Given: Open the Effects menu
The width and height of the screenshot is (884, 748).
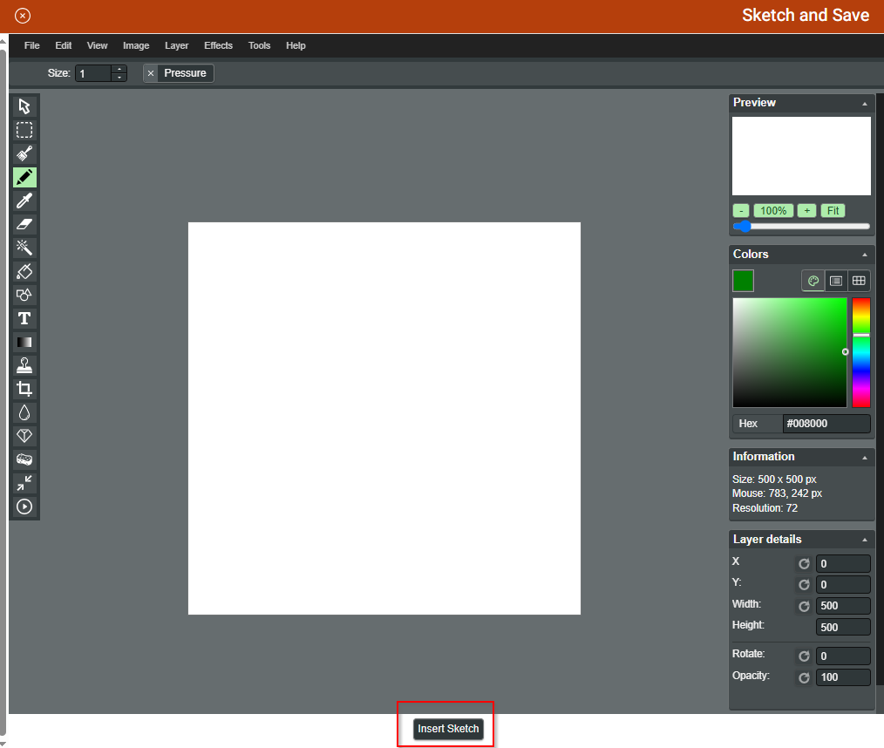Looking at the screenshot, I should [218, 45].
